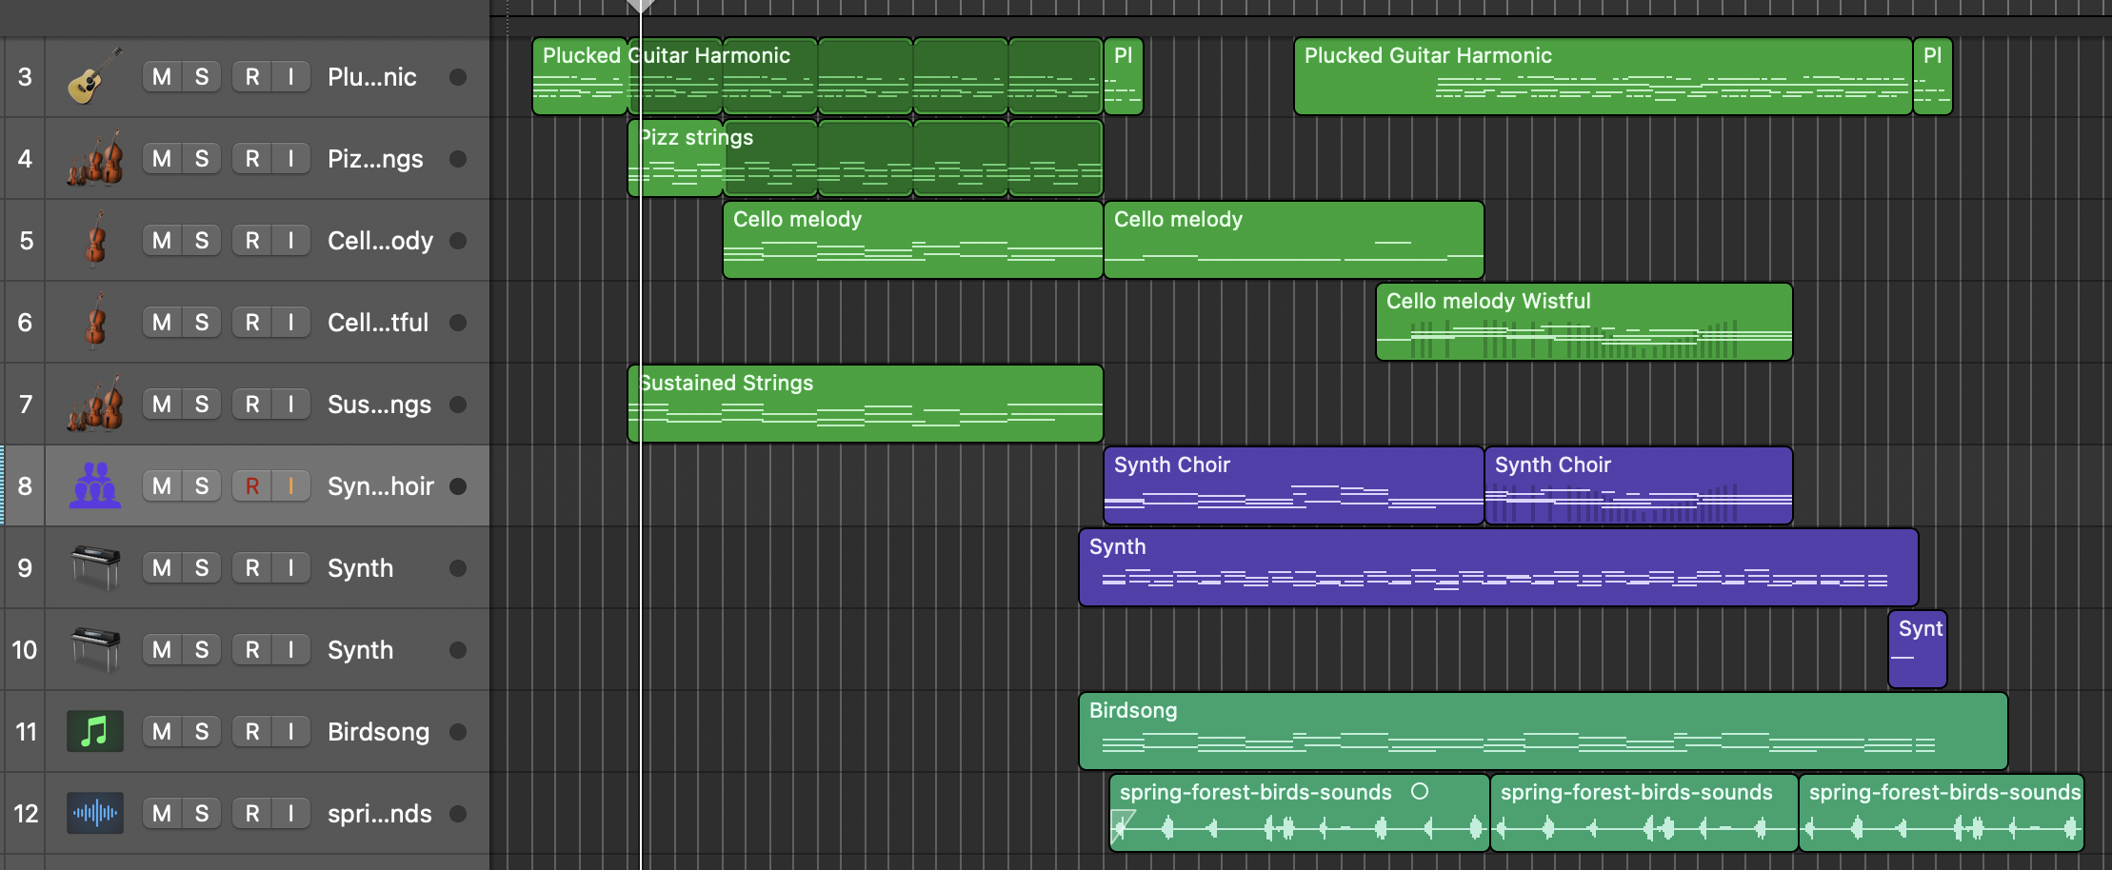Select the second long Plucked Guitar Harmonic region
2112x870 pixels.
[1604, 76]
